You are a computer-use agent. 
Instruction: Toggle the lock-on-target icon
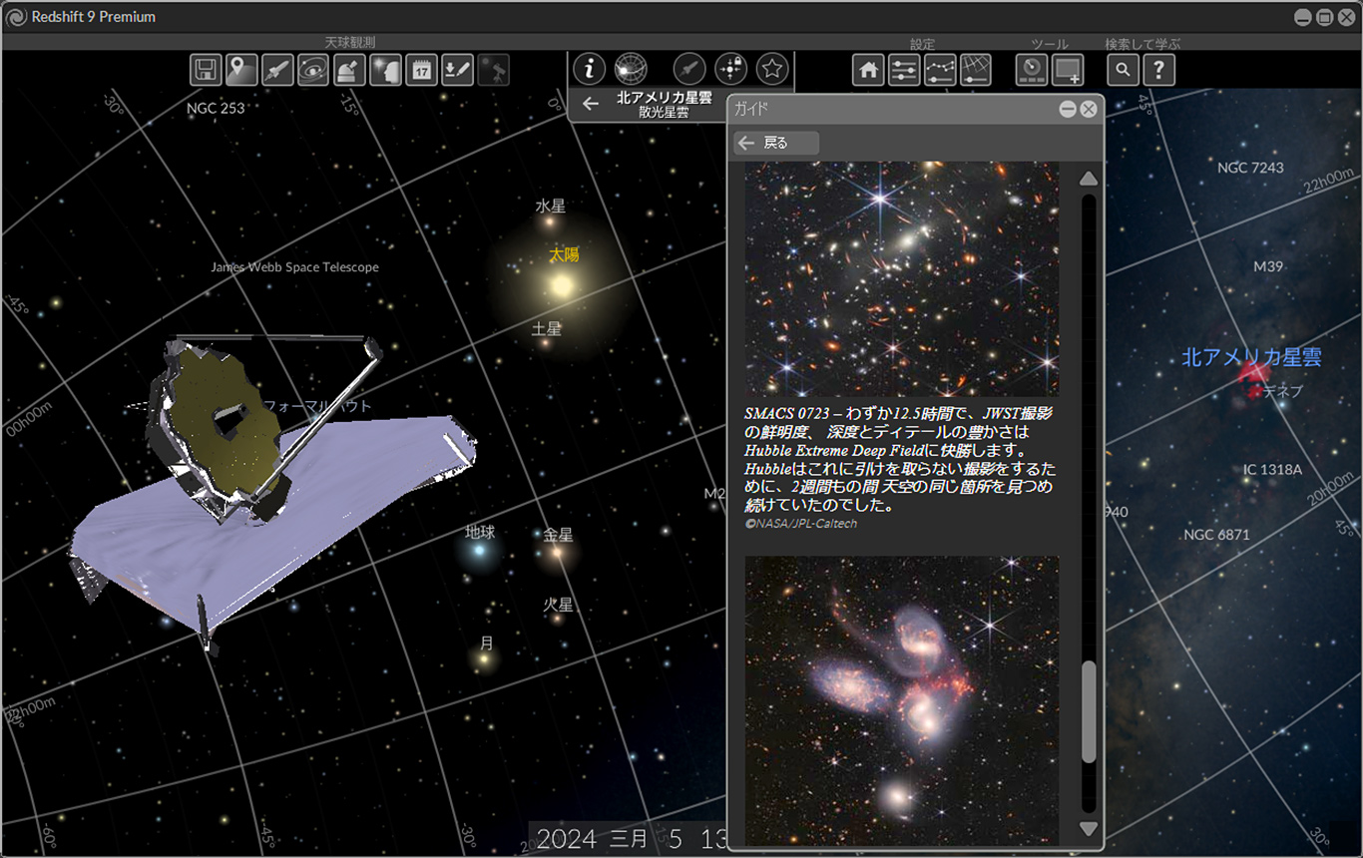pos(731,69)
